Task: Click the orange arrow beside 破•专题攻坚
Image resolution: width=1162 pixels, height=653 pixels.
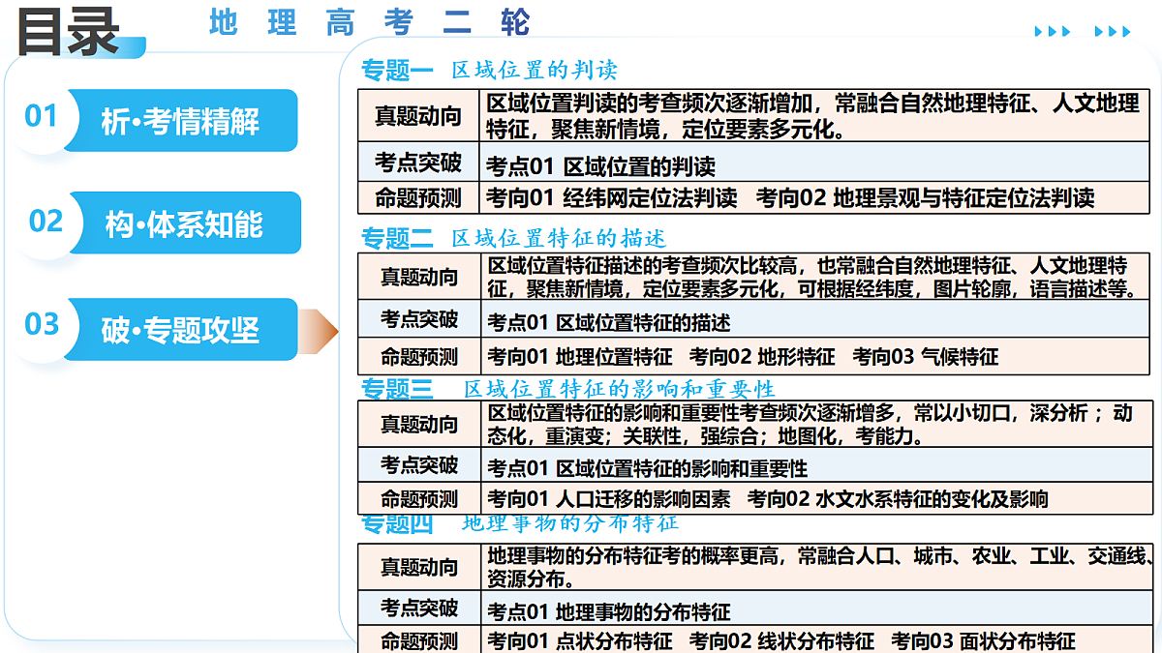Action: (x=319, y=330)
